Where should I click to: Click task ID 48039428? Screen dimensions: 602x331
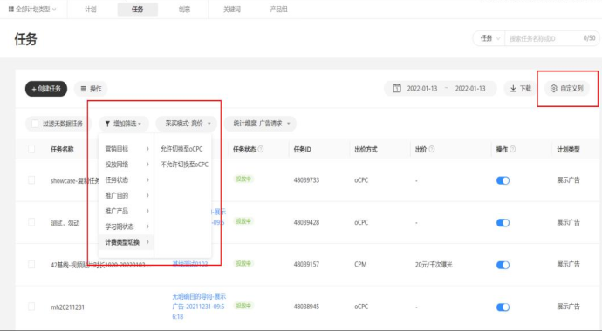[x=306, y=222]
